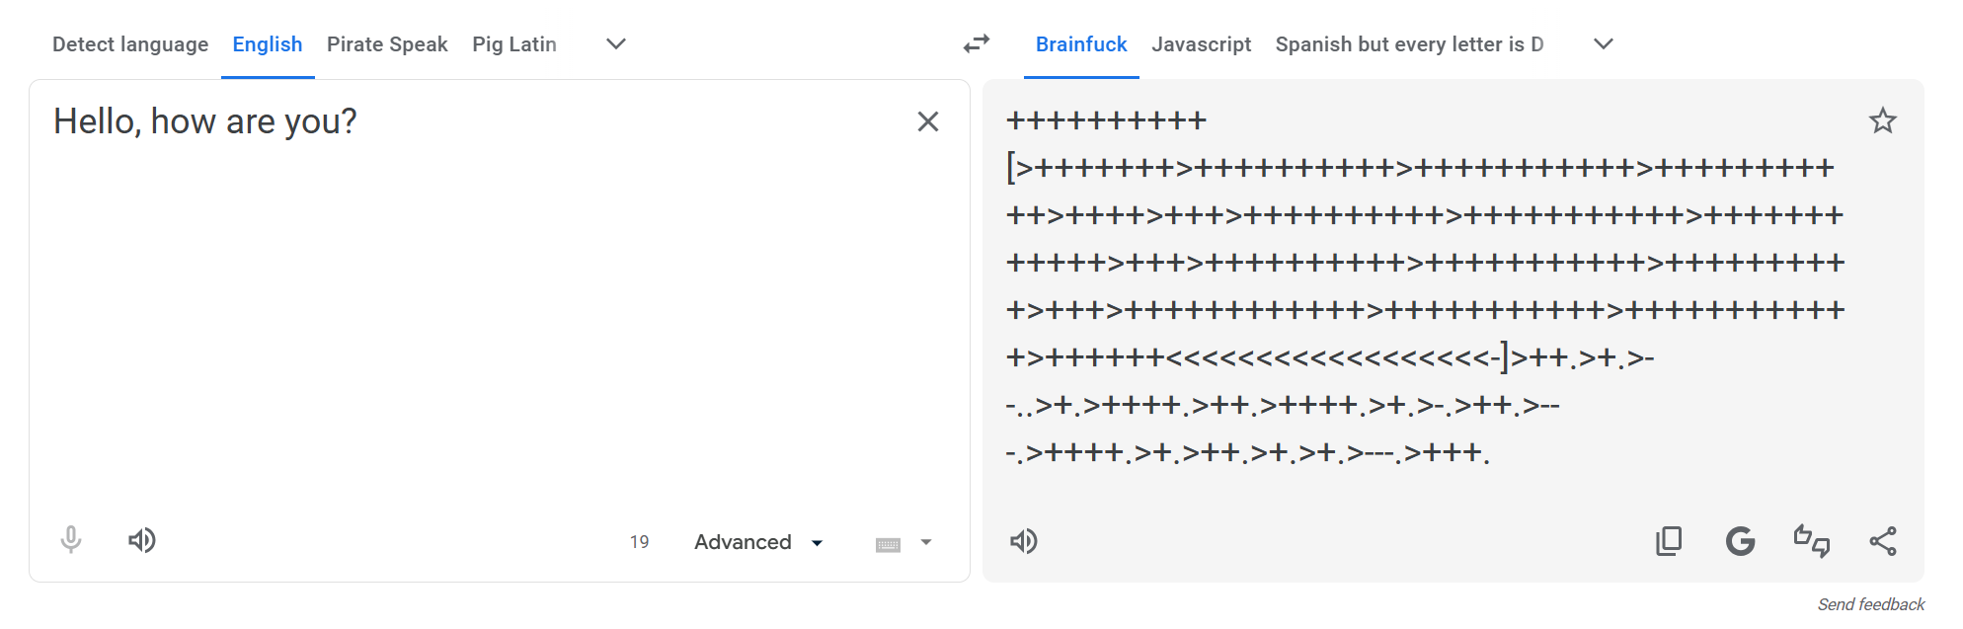Save translation by clicking the star
The width and height of the screenshot is (1963, 629).
(x=1884, y=120)
